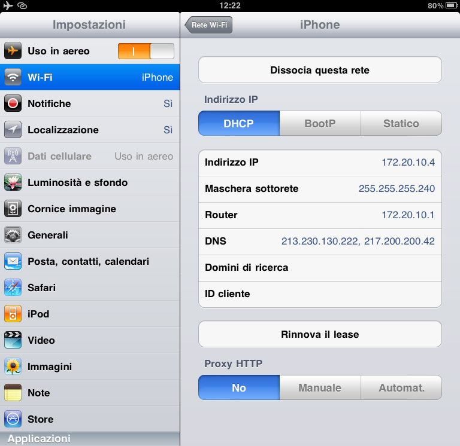This screenshot has height=446, width=460.
Task: Tap the battery icon in status bar
Action: 452,5
